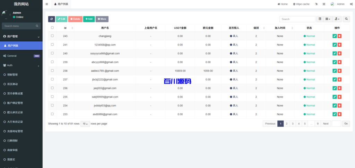The height and width of the screenshot is (168, 355).
Task: Edit row 1234568@qq.com with pencil icon
Action: (335, 45)
